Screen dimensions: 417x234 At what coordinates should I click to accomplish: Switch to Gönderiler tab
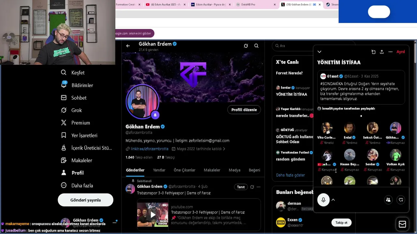[135, 170]
